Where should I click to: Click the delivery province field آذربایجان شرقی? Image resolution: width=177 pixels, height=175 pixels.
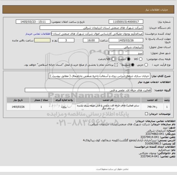126,47
